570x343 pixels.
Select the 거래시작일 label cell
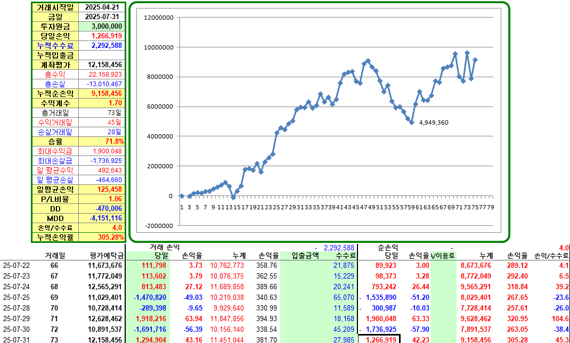(x=55, y=7)
